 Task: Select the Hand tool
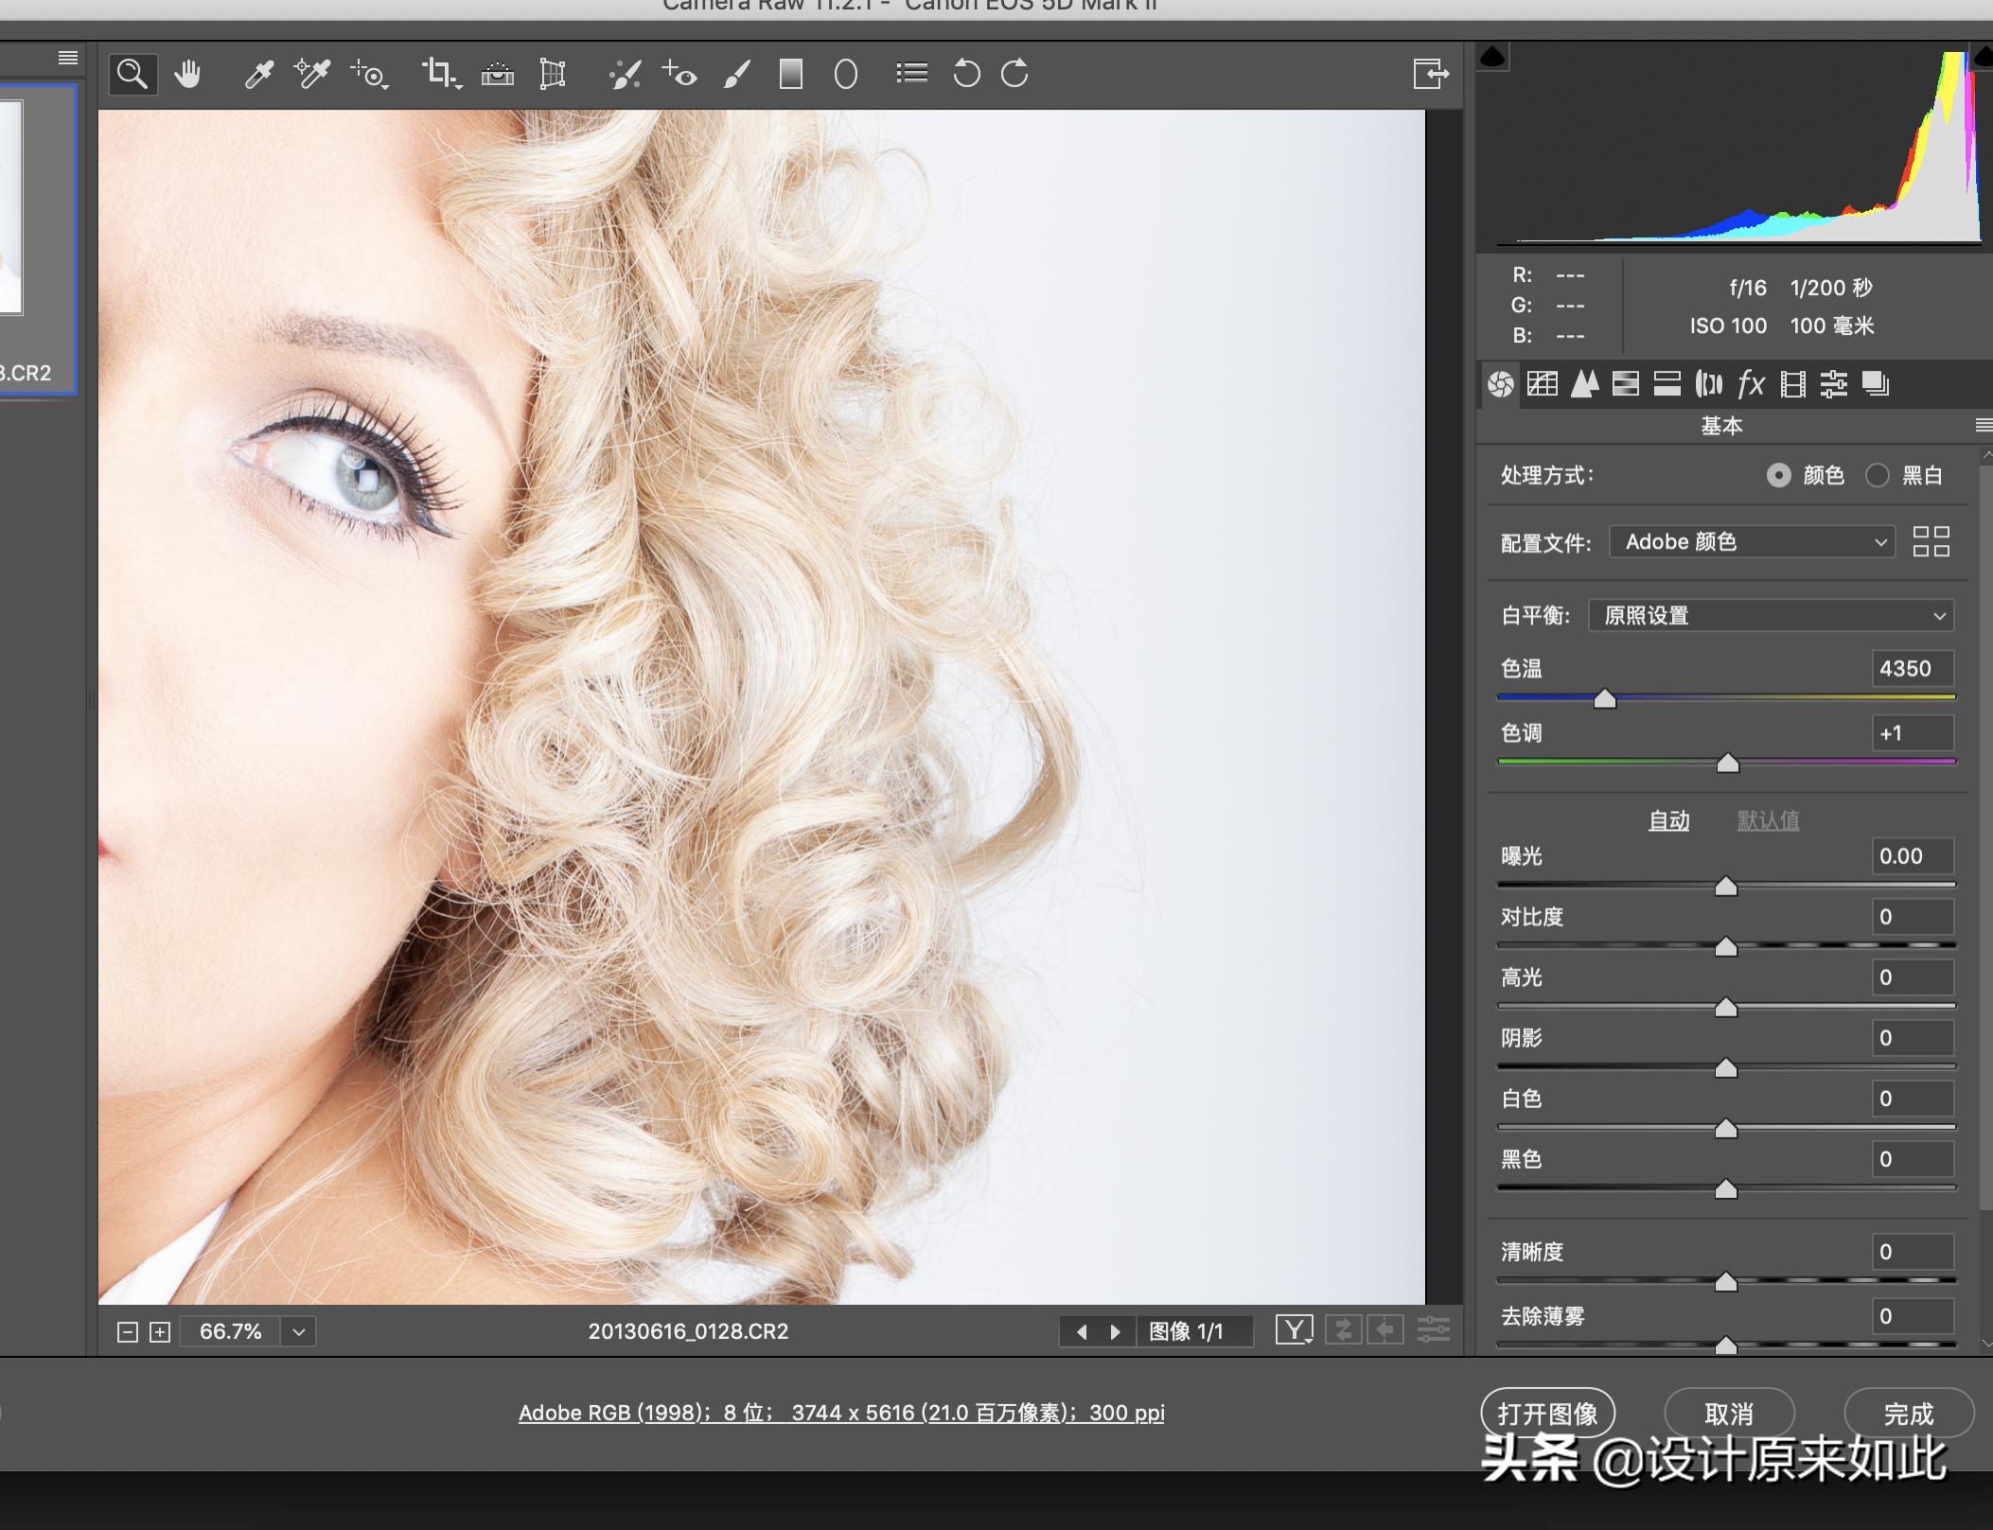187,74
